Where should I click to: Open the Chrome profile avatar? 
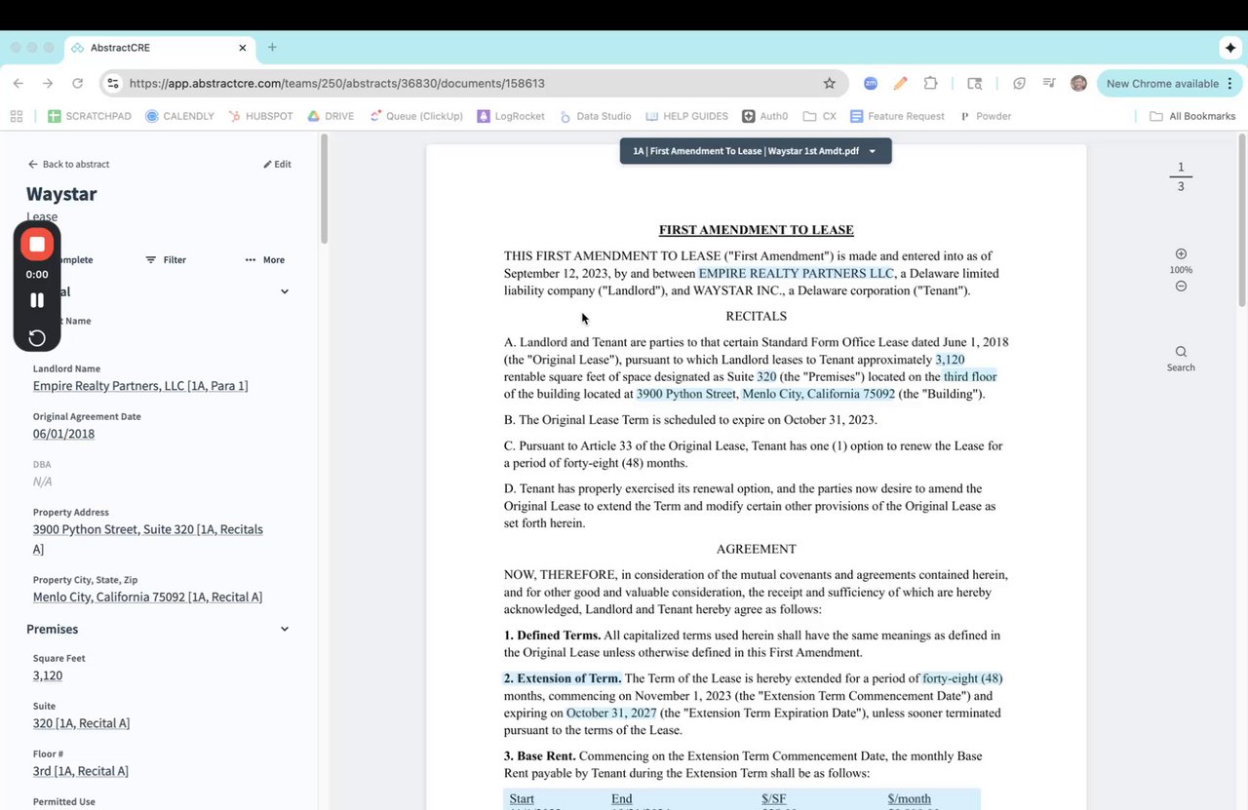tap(1078, 84)
